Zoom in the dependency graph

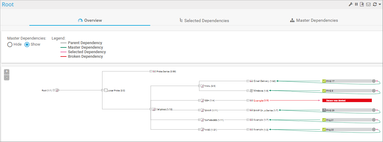tap(7, 72)
